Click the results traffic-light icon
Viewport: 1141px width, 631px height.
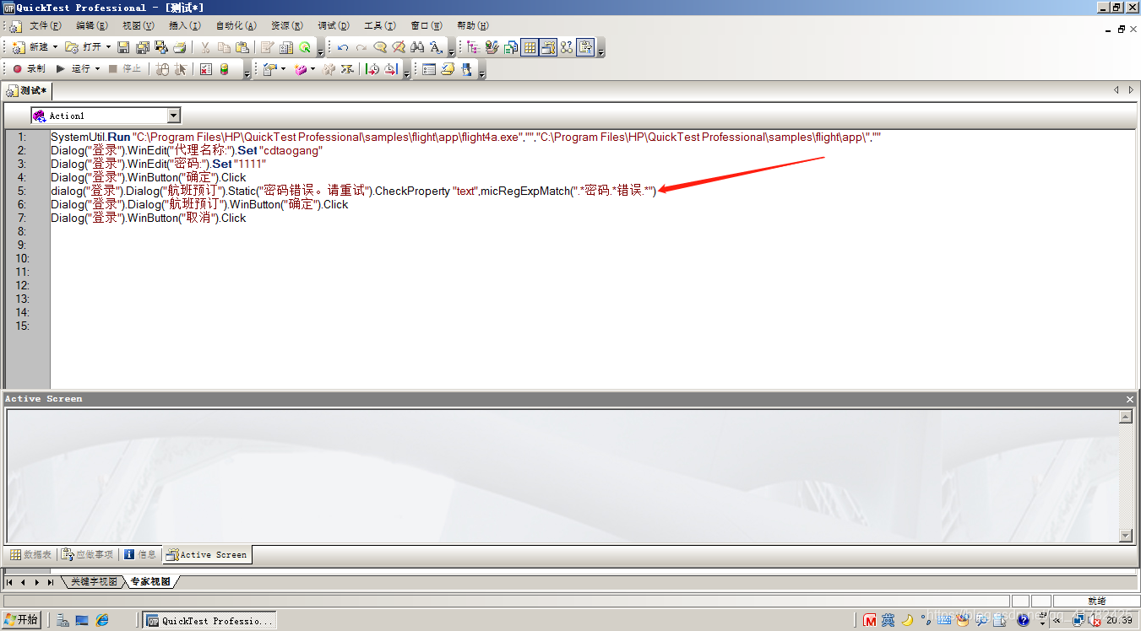224,68
